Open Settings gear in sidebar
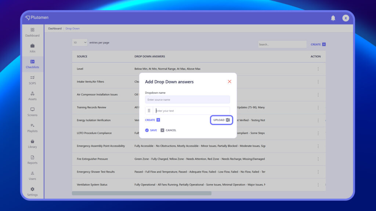This screenshot has width=376, height=211. (32, 192)
